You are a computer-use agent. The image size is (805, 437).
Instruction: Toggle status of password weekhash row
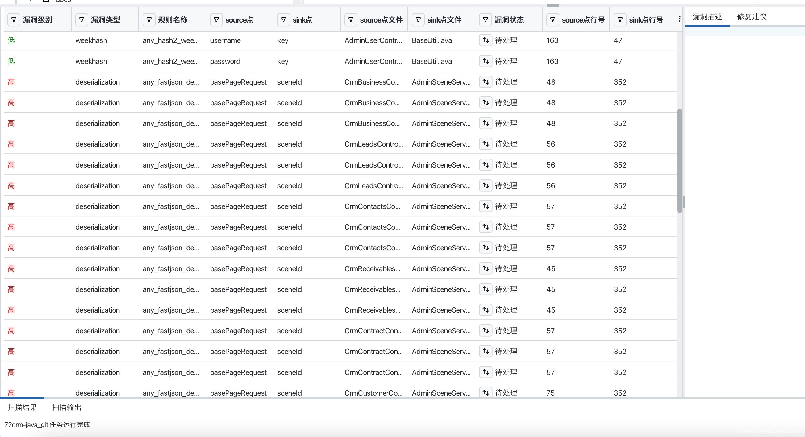tap(486, 61)
